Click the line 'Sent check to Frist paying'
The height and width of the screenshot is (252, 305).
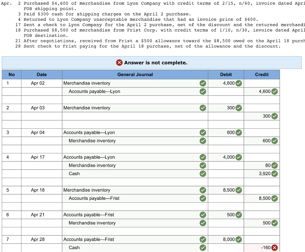(x=152, y=46)
